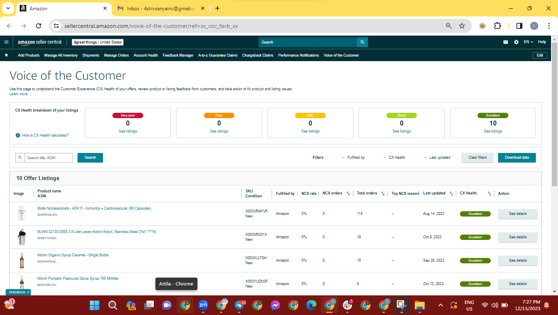Sort the table by CX Health column

click(x=489, y=194)
